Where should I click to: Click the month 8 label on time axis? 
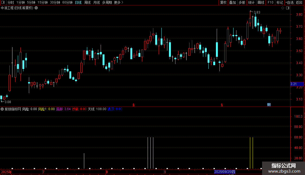tap(107, 172)
